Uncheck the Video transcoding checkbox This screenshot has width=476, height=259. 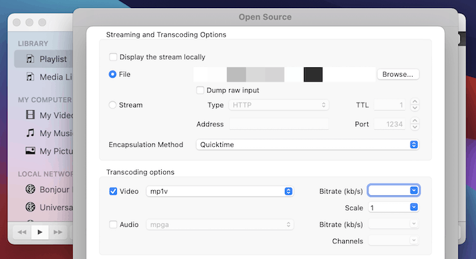(x=113, y=191)
